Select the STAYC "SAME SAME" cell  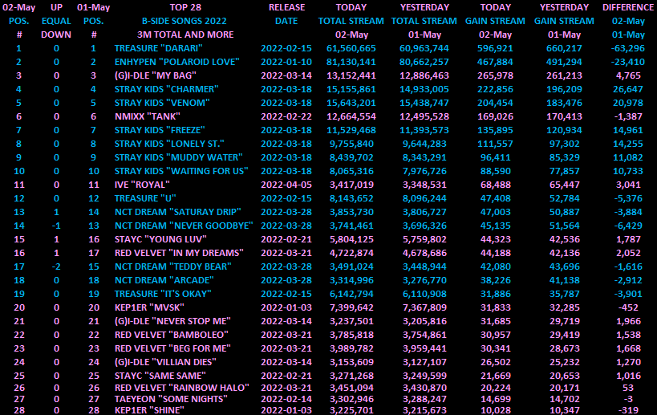[x=160, y=375]
